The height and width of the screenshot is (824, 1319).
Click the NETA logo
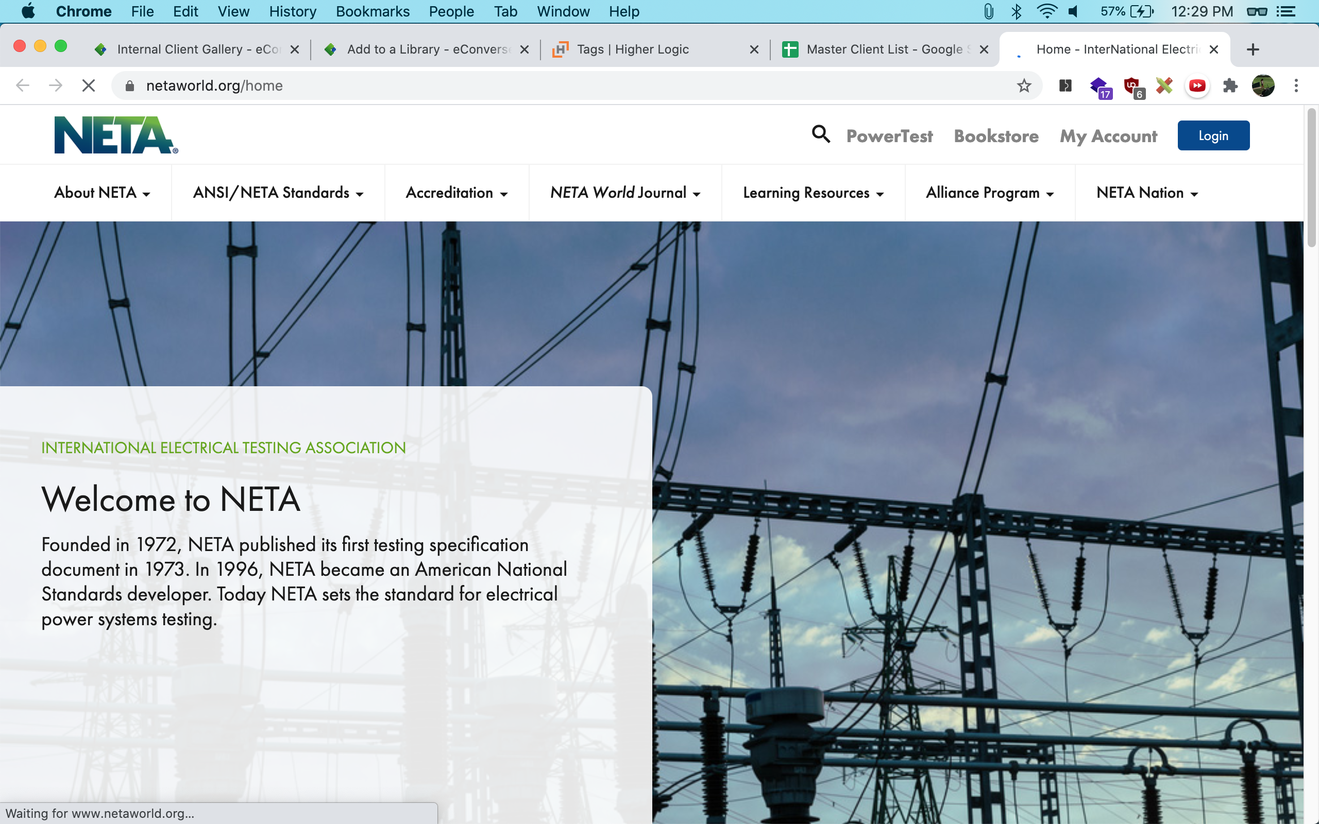115,135
